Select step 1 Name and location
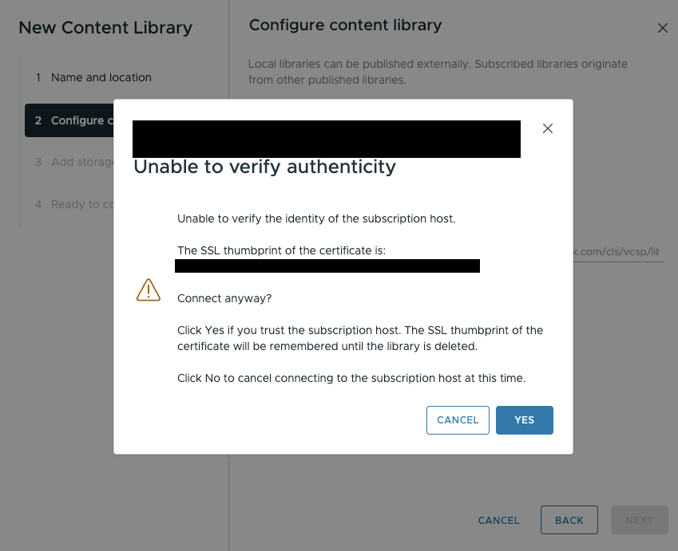 tap(93, 77)
